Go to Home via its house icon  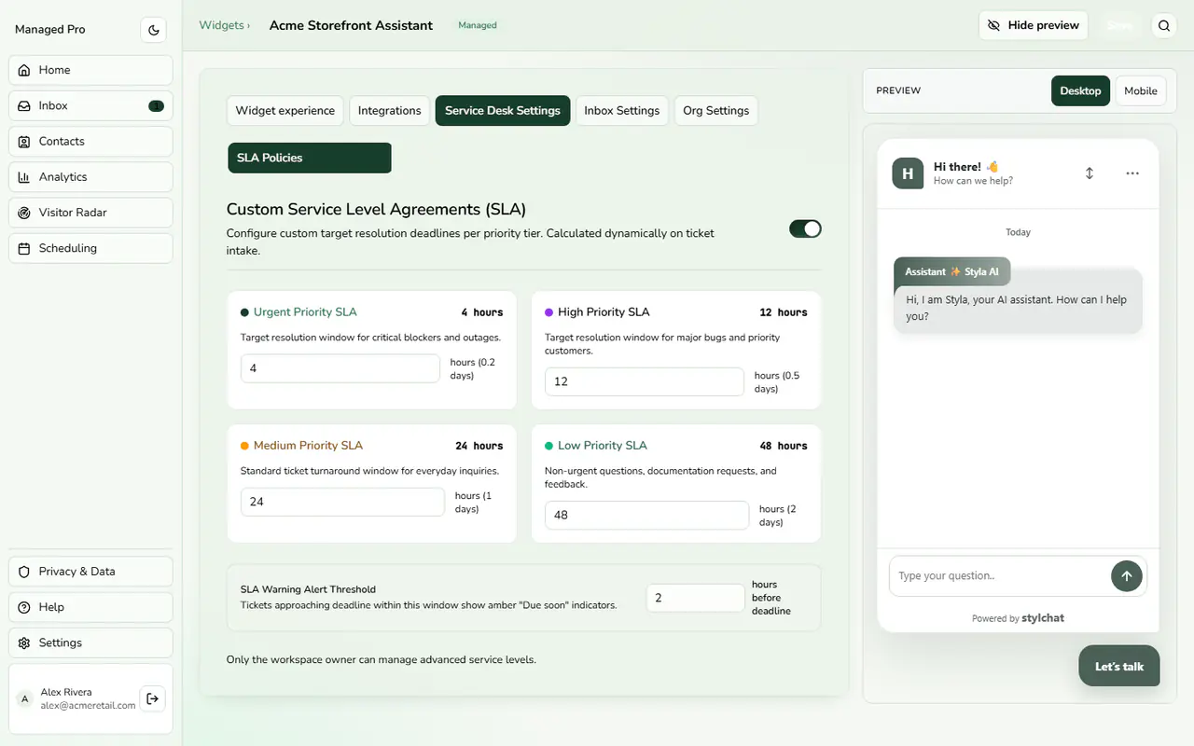pyautogui.click(x=24, y=70)
